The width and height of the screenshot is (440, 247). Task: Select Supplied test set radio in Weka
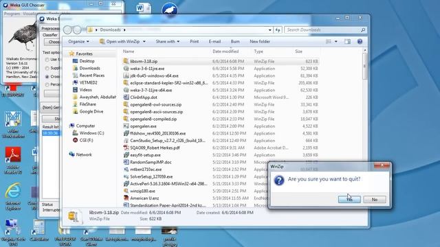click(x=47, y=68)
